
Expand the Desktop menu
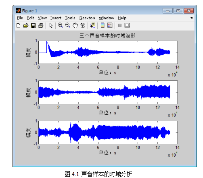click(87, 18)
